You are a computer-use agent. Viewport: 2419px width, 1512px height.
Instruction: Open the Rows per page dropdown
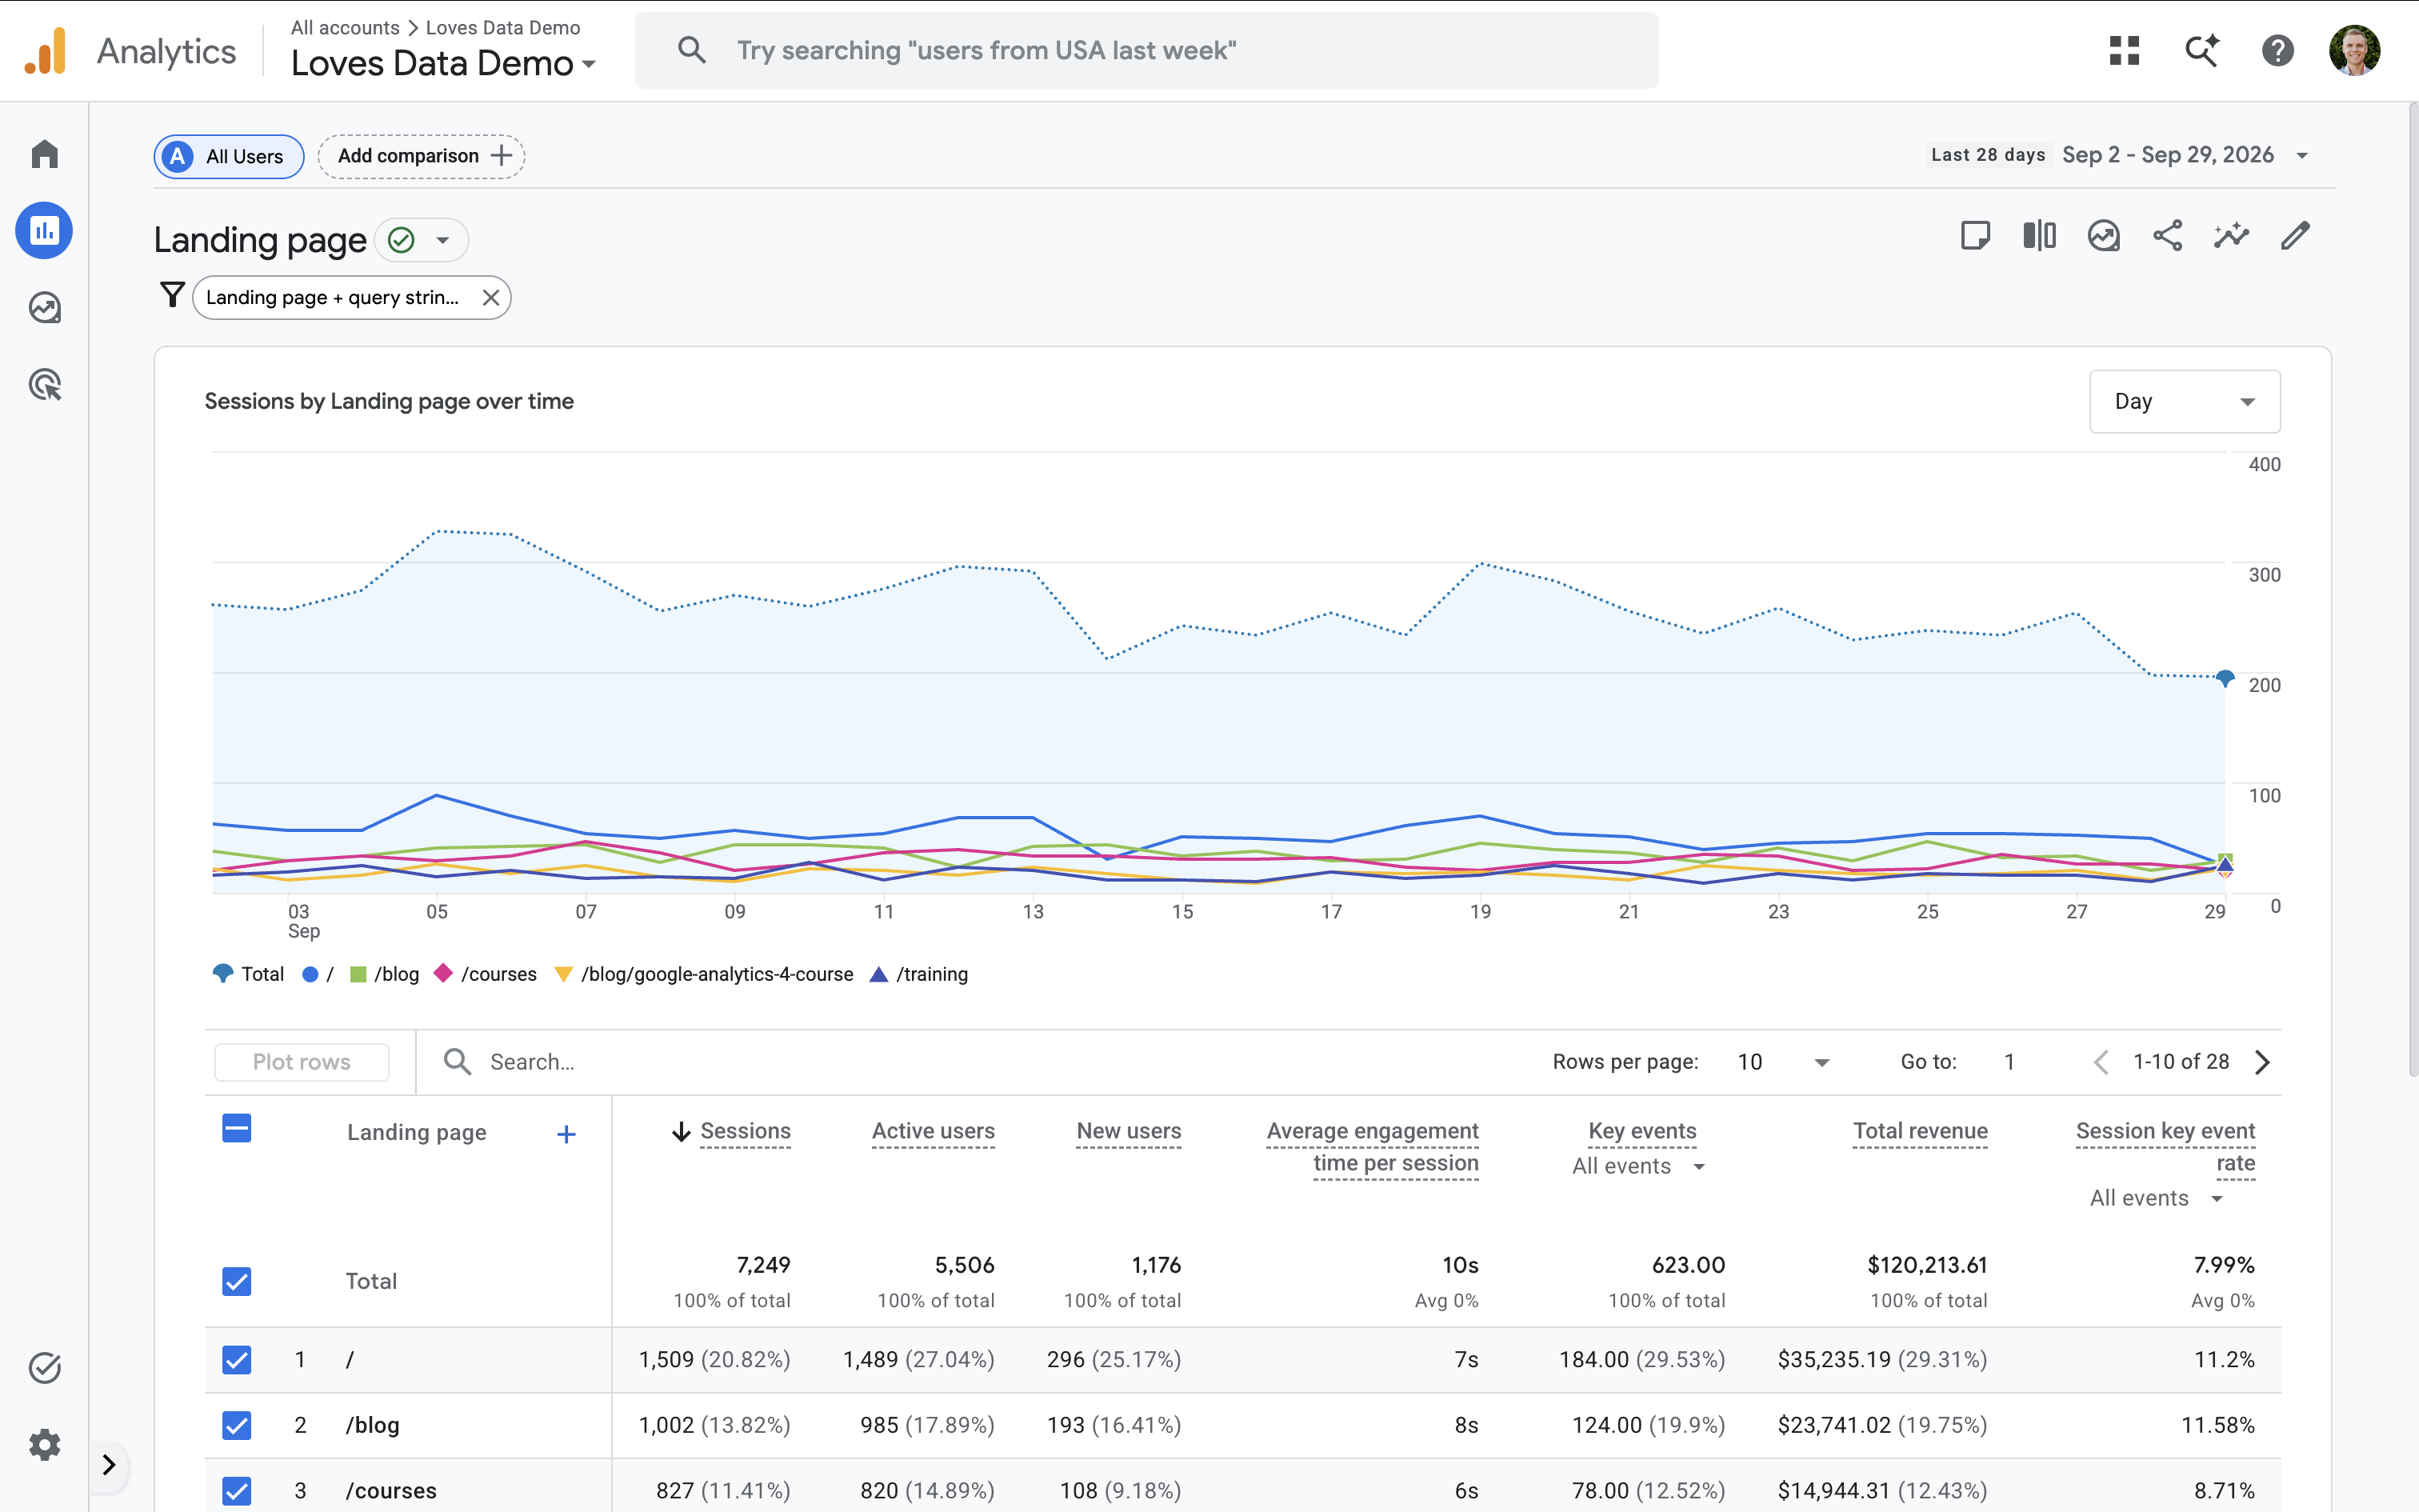[x=1783, y=1062]
